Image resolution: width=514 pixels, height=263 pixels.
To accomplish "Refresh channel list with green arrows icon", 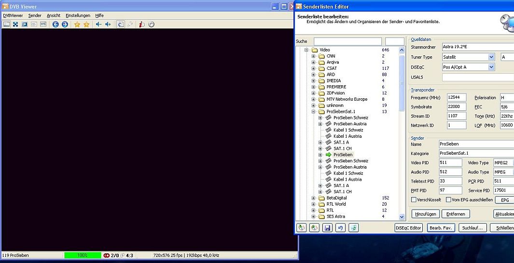I will pyautogui.click(x=354, y=228).
